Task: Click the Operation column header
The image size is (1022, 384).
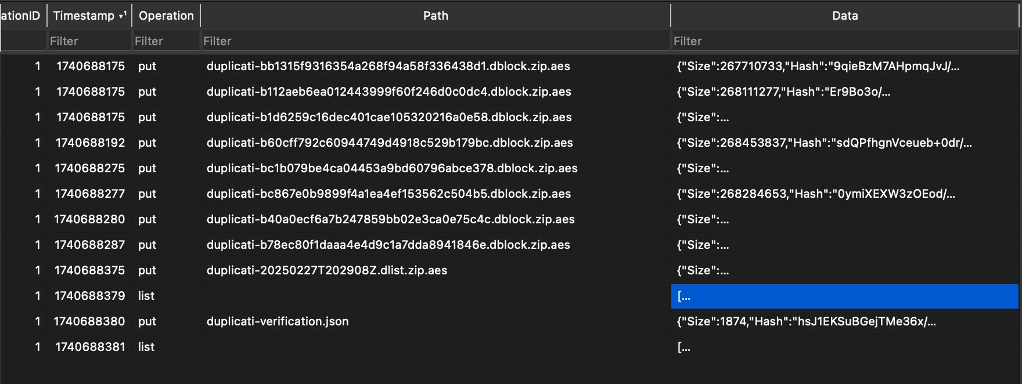Action: click(x=166, y=16)
